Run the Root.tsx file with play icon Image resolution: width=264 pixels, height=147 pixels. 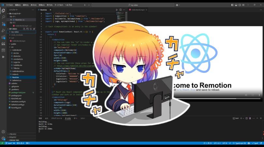[x=117, y=10]
